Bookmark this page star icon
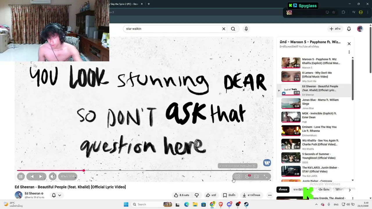This screenshot has height=209, width=372. coord(334,12)
